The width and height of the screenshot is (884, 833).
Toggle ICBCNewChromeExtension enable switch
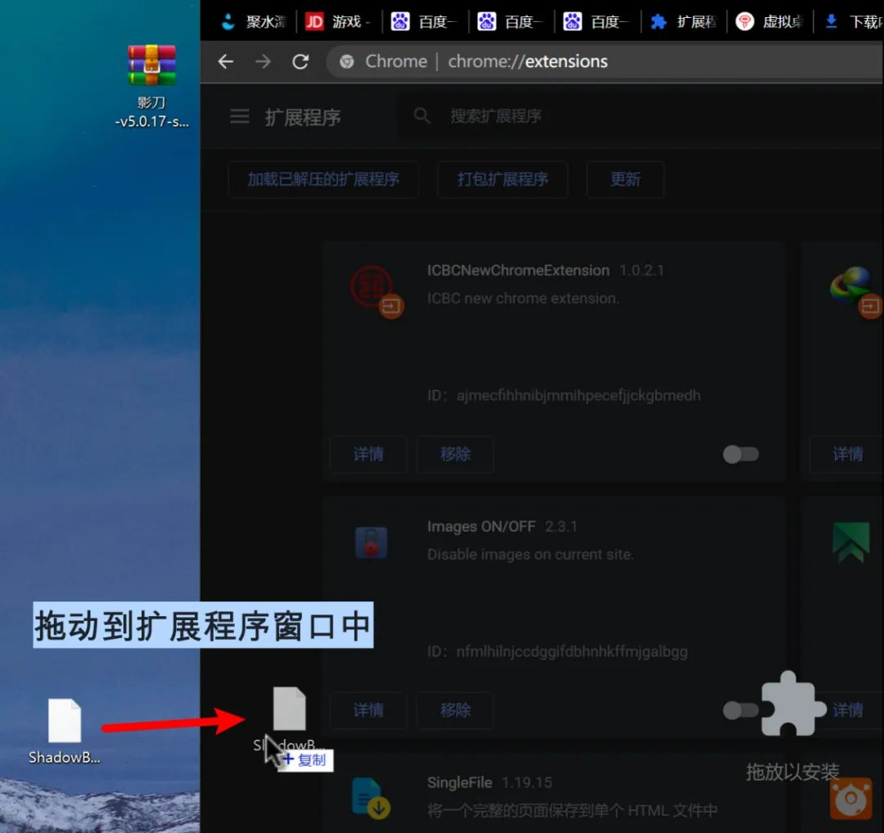click(x=741, y=454)
